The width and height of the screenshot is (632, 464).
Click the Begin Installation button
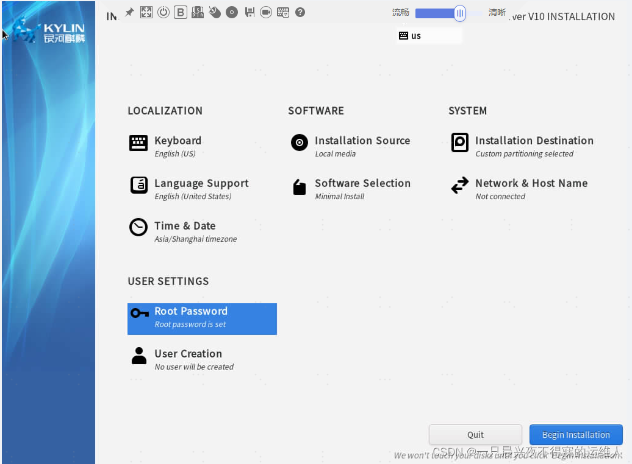(576, 435)
